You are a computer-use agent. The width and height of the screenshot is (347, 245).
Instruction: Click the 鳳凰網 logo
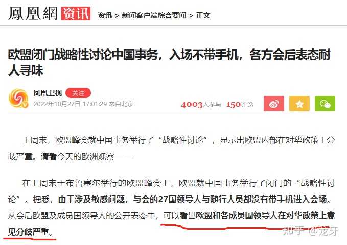click(33, 14)
